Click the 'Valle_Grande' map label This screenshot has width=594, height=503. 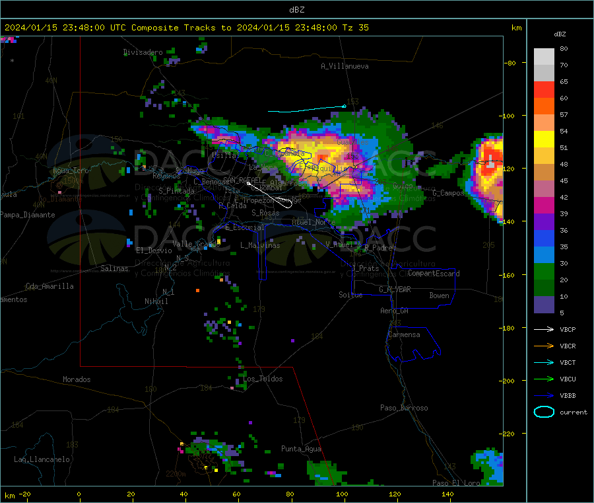coord(196,244)
